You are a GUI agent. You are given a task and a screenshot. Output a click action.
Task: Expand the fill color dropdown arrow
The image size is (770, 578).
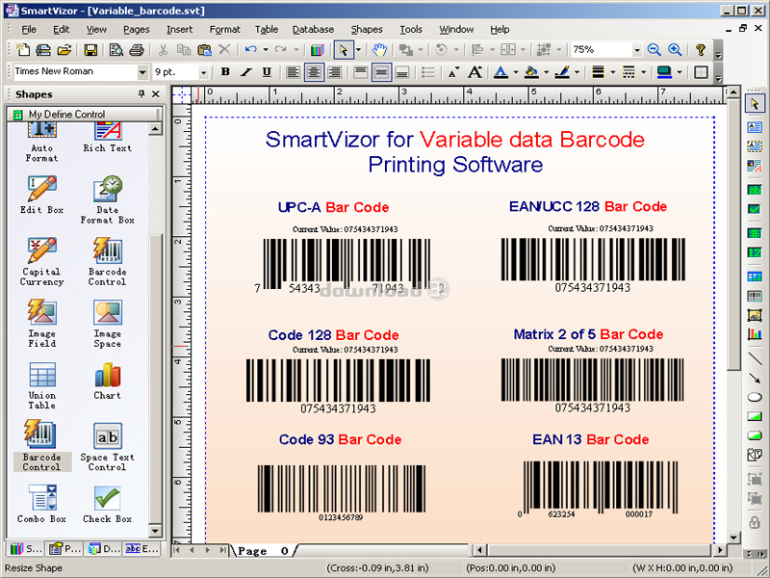[546, 72]
